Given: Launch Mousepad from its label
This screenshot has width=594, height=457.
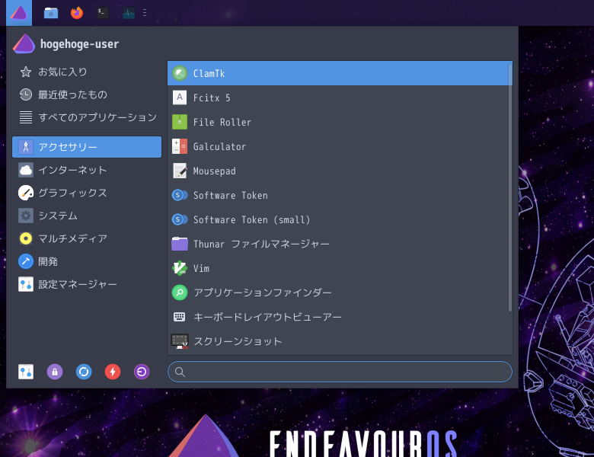Looking at the screenshot, I should [x=215, y=171].
